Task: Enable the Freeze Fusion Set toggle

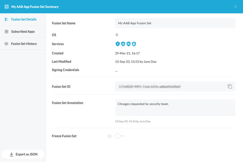Action: [120, 136]
